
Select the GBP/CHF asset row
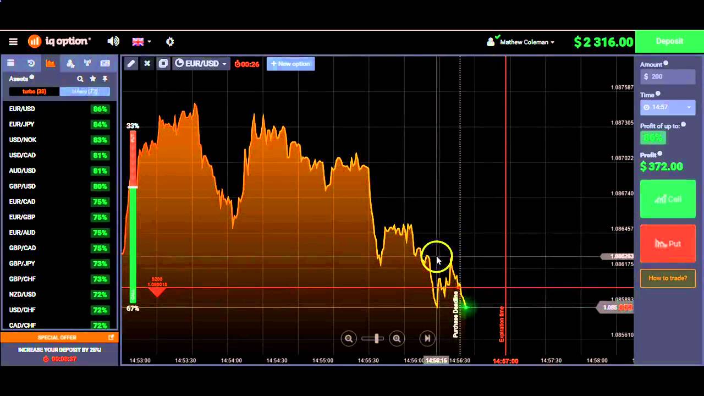point(58,279)
